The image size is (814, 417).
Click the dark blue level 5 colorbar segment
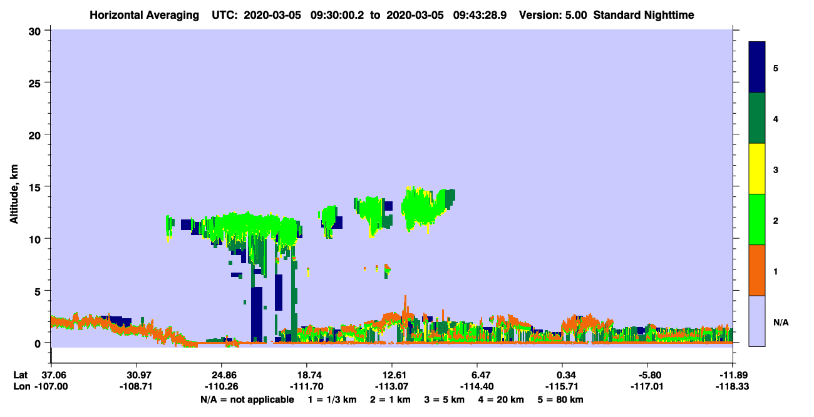pyautogui.click(x=757, y=67)
